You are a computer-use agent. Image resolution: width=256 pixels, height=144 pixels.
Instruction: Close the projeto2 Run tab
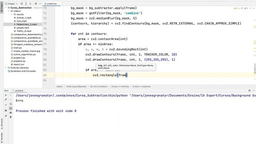[25, 91]
